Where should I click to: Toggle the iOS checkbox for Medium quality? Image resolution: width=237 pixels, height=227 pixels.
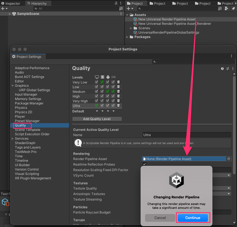click(113, 91)
